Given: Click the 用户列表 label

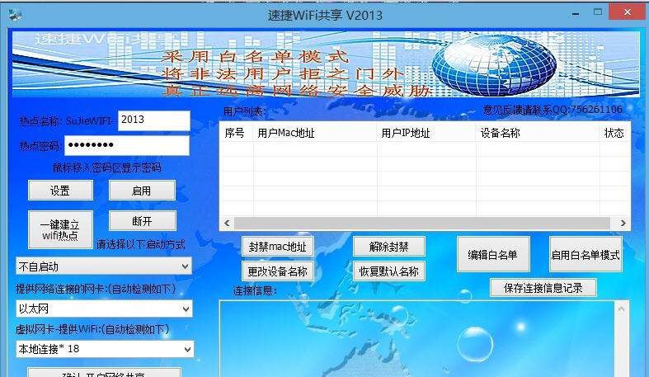Looking at the screenshot, I should [245, 111].
